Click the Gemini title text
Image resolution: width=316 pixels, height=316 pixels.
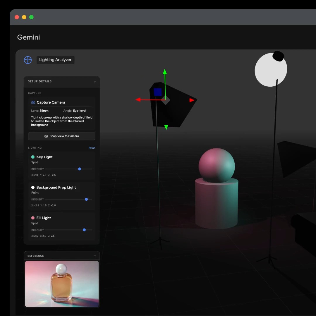pos(29,37)
